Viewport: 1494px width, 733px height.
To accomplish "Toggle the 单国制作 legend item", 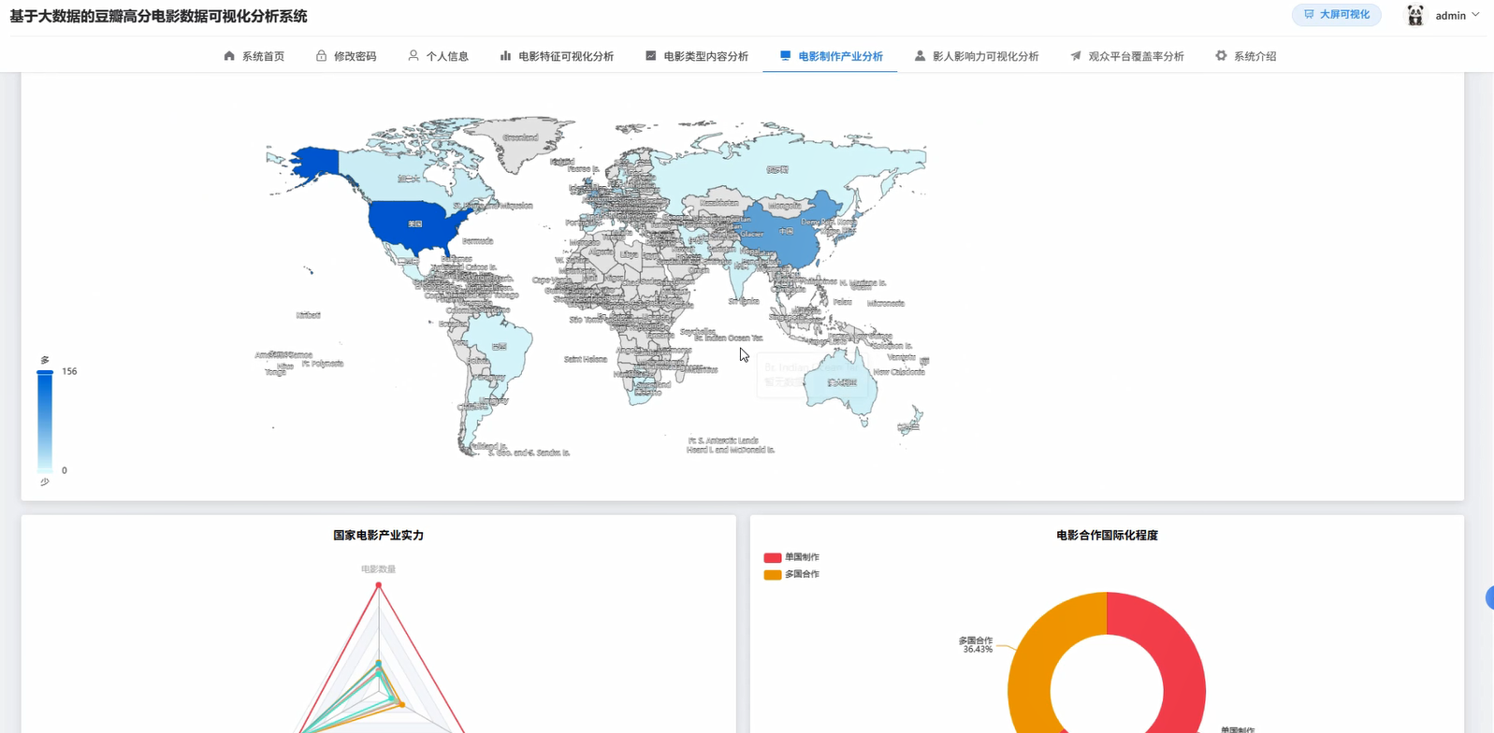I will [791, 557].
